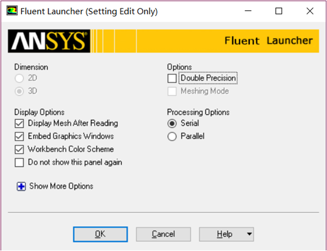
Task: Expand Show More Options section
Action: [61, 186]
